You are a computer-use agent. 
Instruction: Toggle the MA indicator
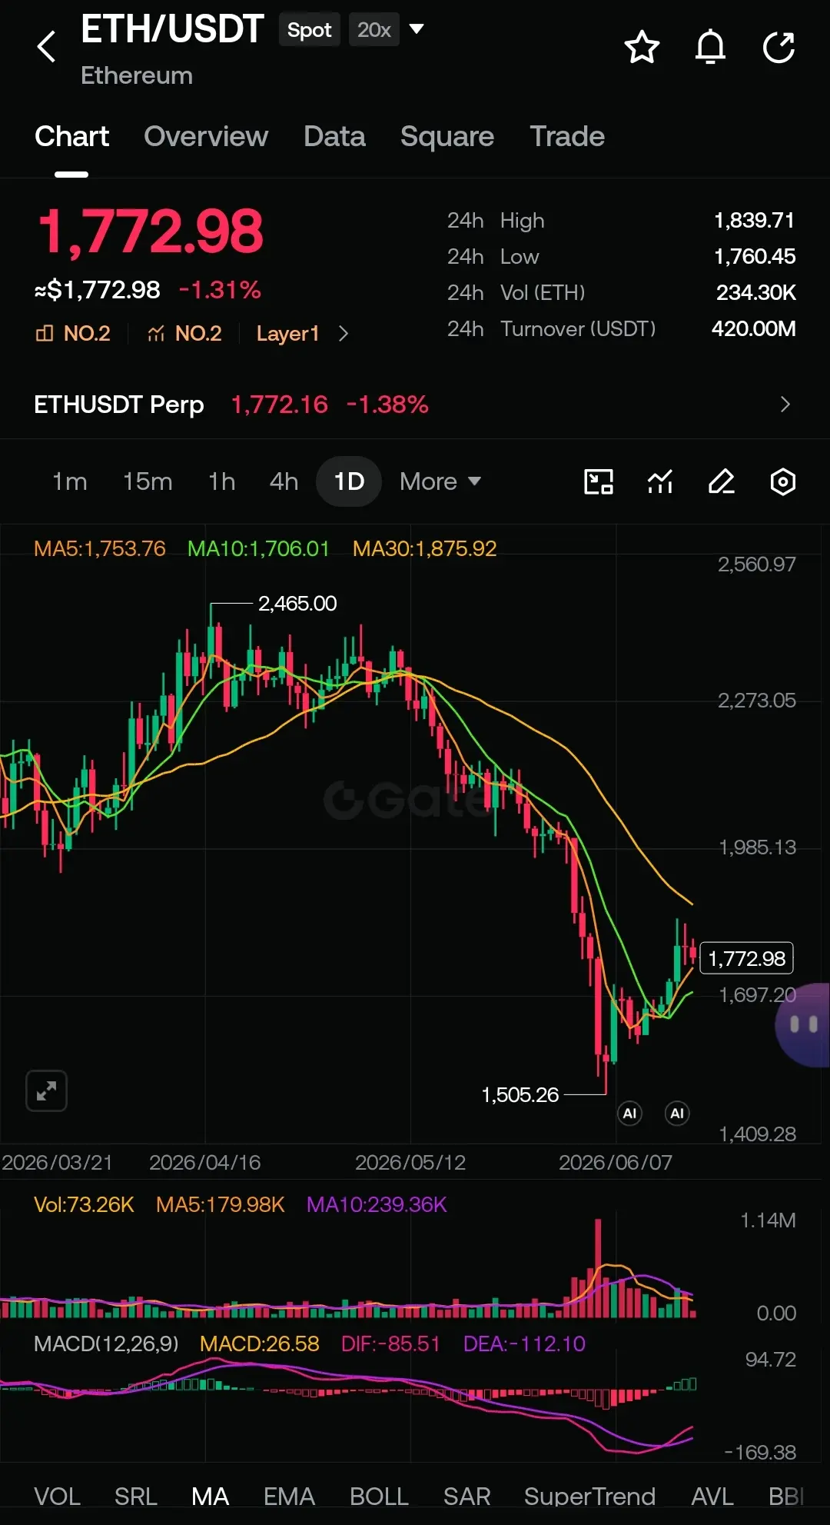pos(211,1497)
